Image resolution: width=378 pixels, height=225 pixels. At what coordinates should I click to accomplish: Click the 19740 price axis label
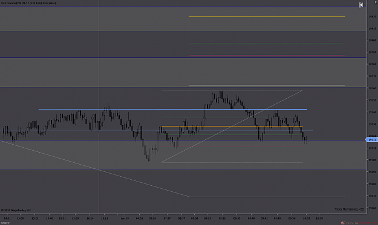372,112
